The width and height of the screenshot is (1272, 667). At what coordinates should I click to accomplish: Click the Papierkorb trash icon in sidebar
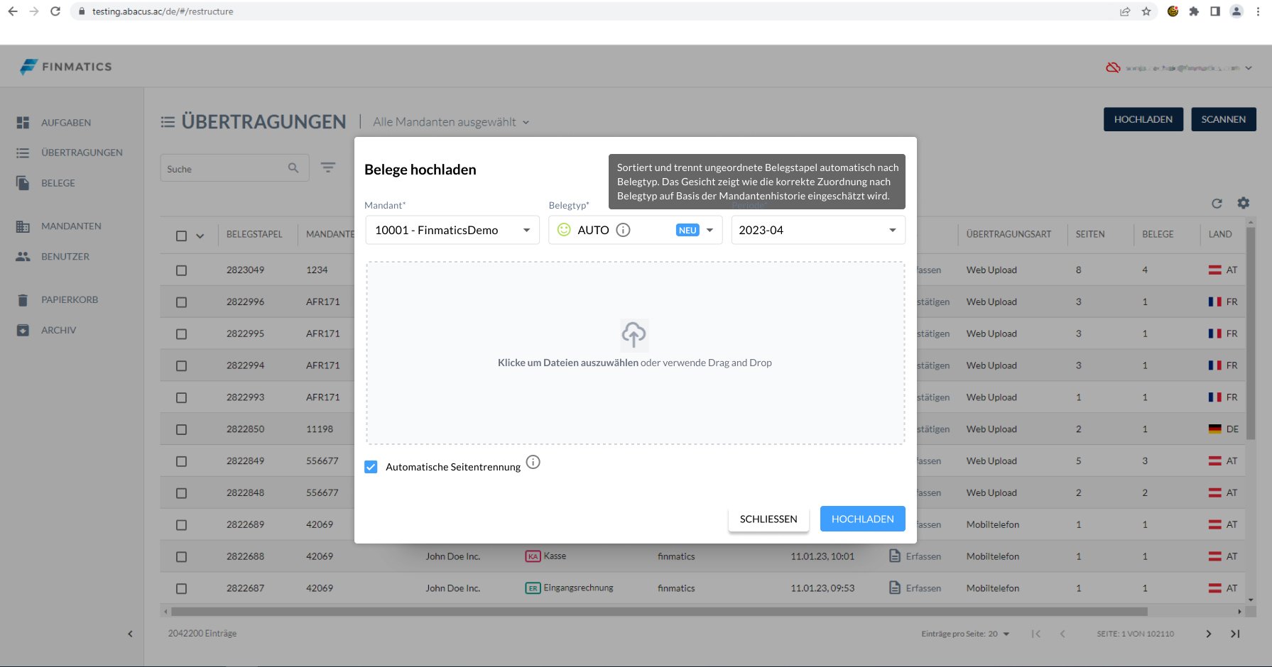click(x=23, y=300)
